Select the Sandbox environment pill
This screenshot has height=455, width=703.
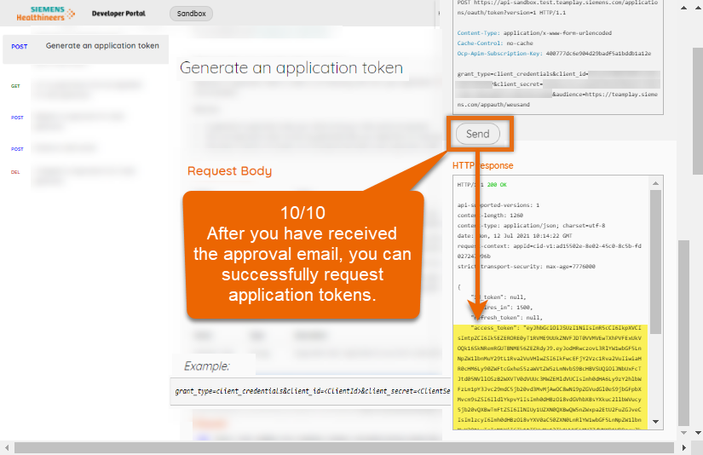point(191,14)
